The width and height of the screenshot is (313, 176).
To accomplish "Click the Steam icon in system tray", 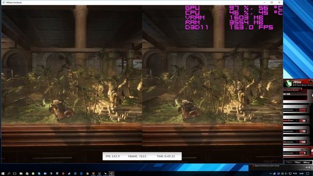I will 274,174.
